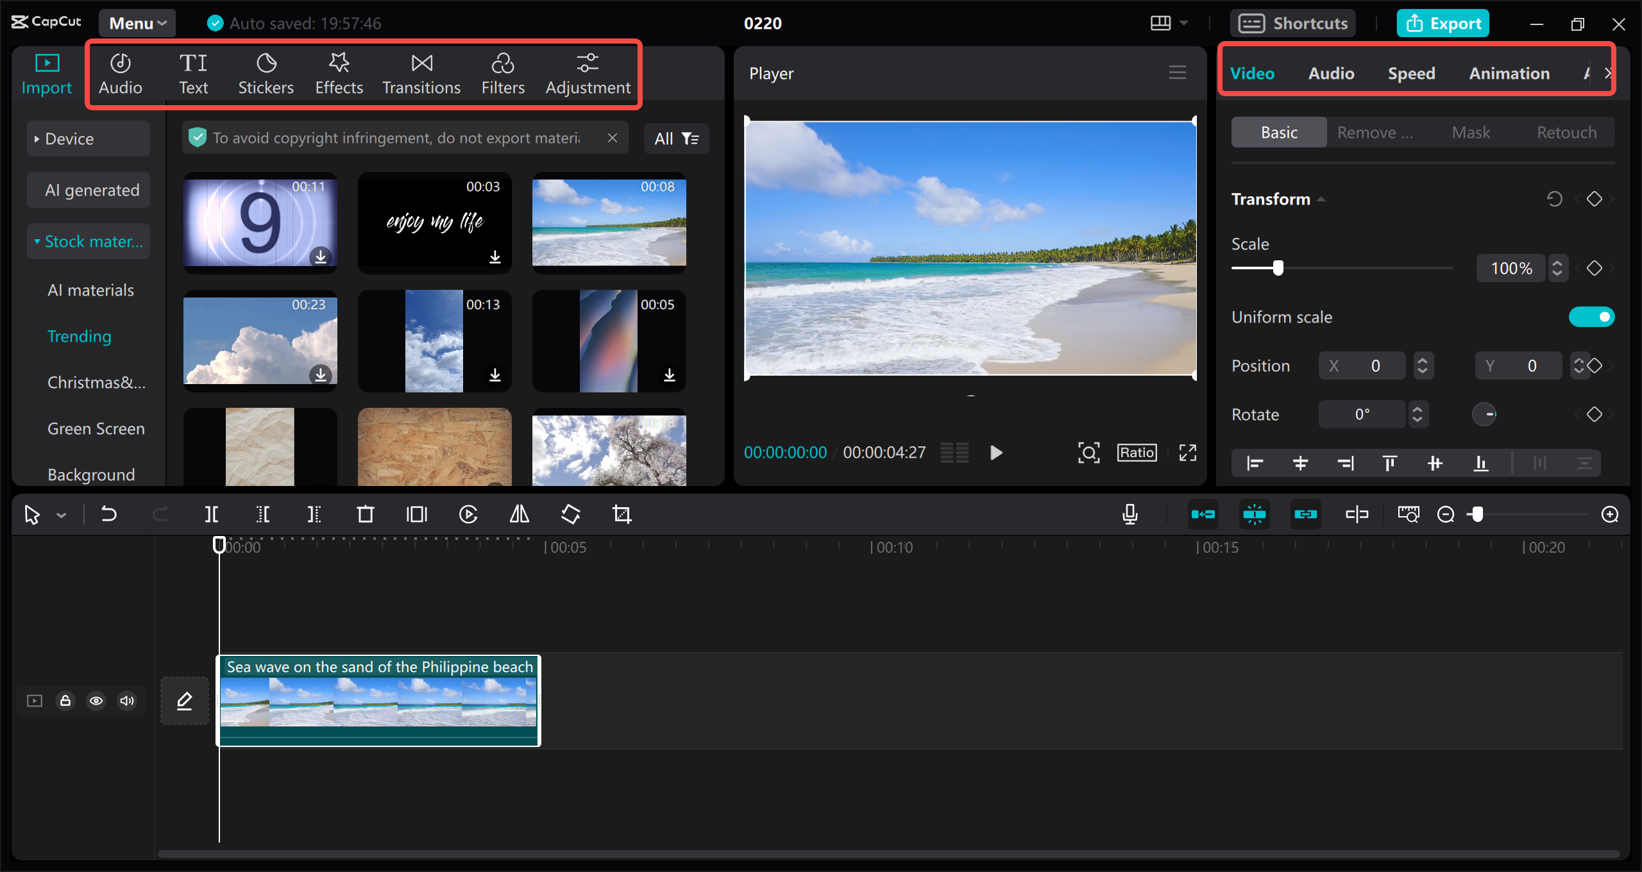Screen dimensions: 1642x872
Task: Open the Filters panel
Action: (x=503, y=72)
